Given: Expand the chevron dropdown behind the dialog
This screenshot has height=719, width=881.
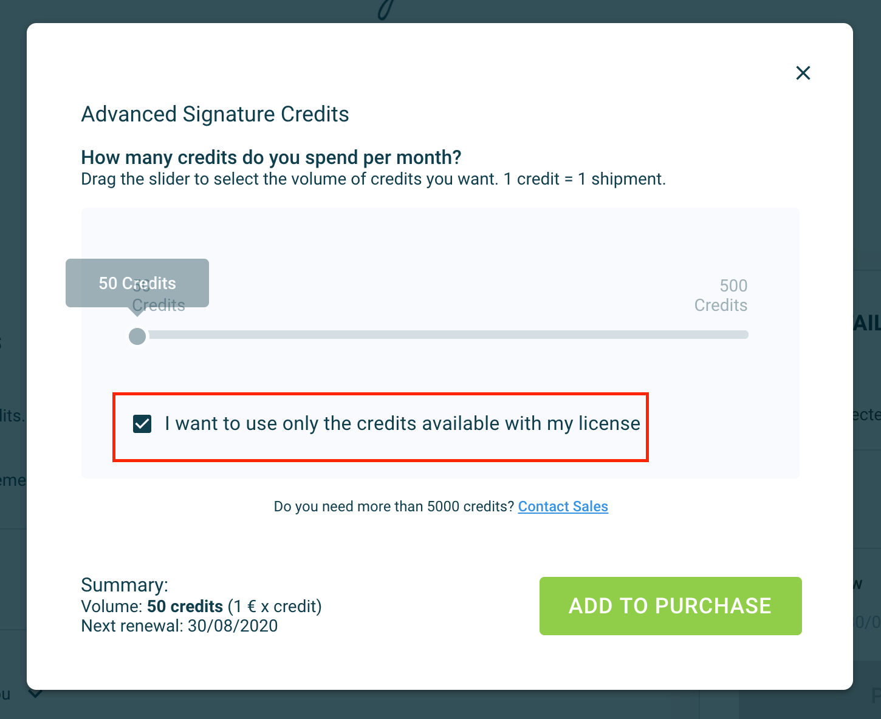Looking at the screenshot, I should pyautogui.click(x=36, y=693).
